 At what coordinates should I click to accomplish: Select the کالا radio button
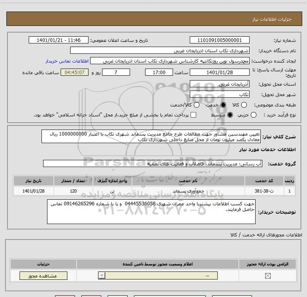(x=244, y=105)
